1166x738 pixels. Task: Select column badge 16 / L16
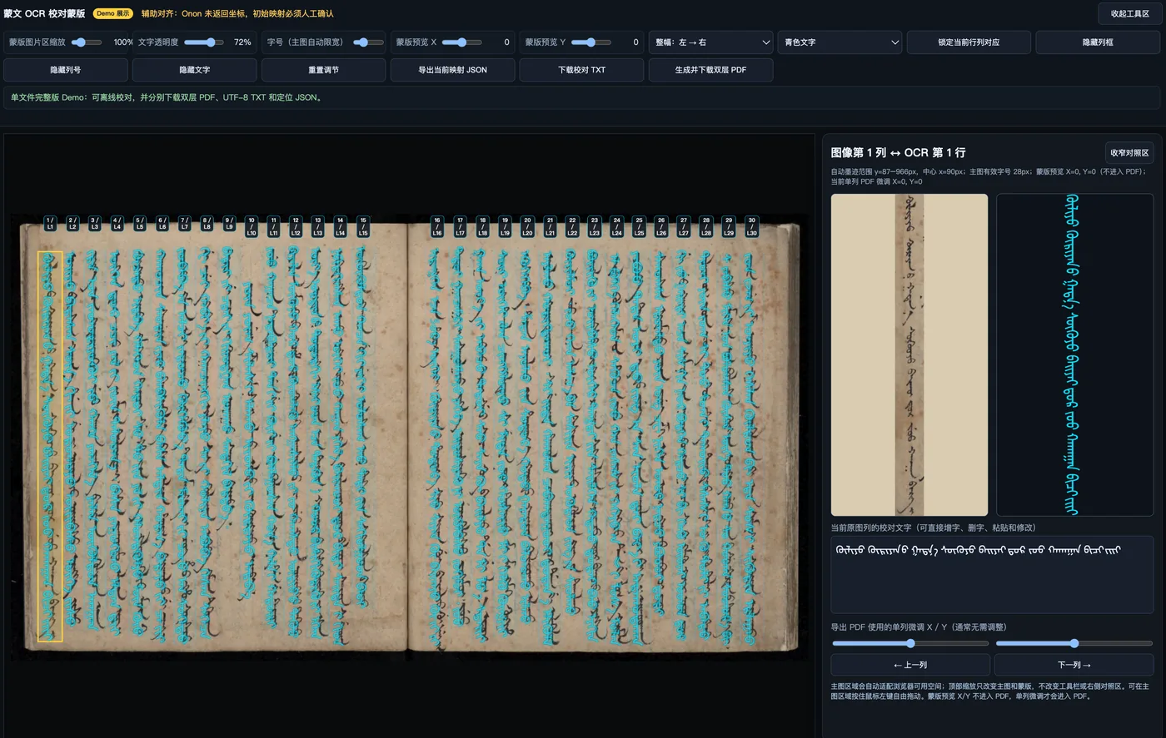pyautogui.click(x=437, y=227)
